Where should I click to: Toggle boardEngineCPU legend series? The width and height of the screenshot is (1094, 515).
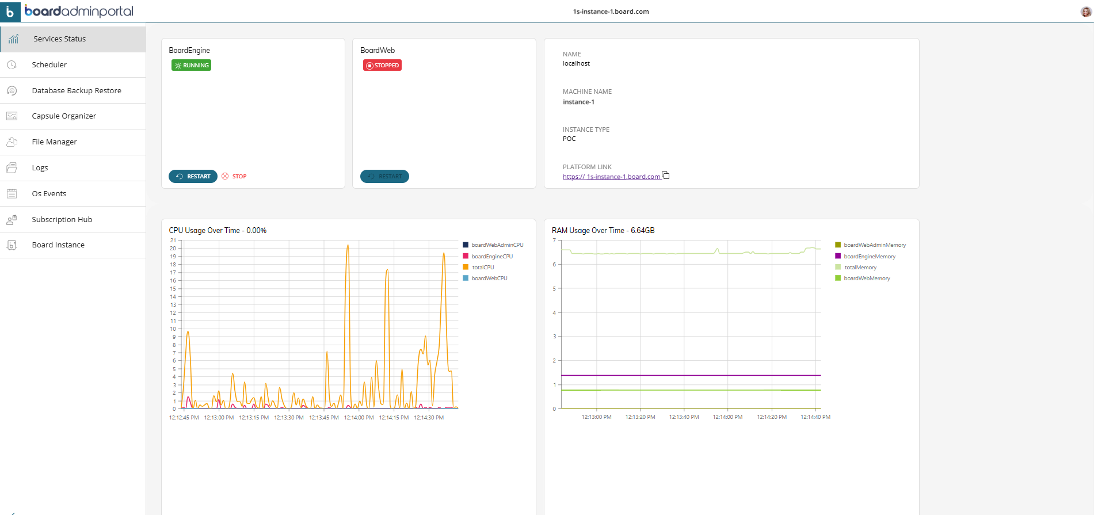(488, 256)
